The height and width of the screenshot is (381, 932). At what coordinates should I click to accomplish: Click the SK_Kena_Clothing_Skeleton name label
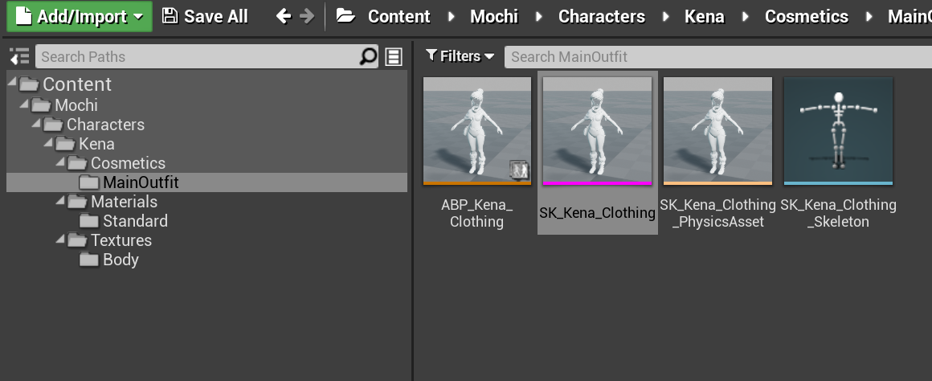pyautogui.click(x=838, y=213)
